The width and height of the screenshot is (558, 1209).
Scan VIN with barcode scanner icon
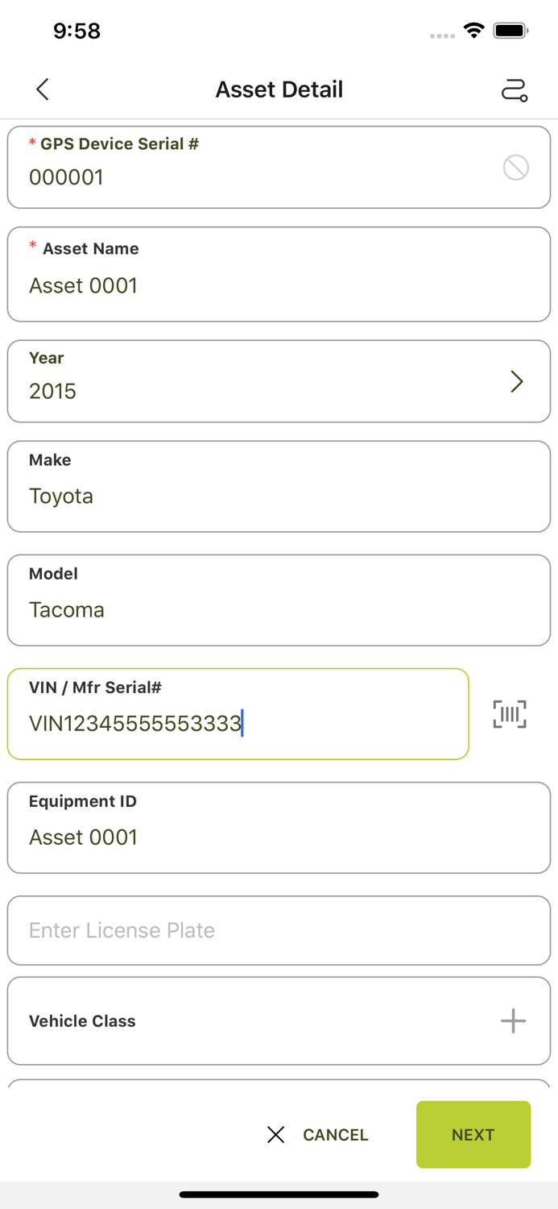coord(510,714)
